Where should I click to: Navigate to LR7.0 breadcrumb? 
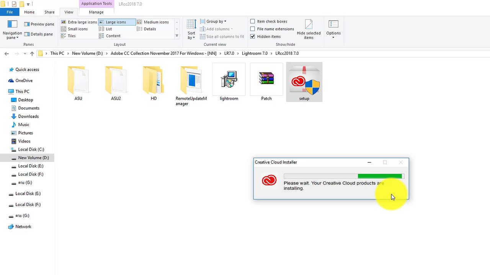(x=229, y=53)
